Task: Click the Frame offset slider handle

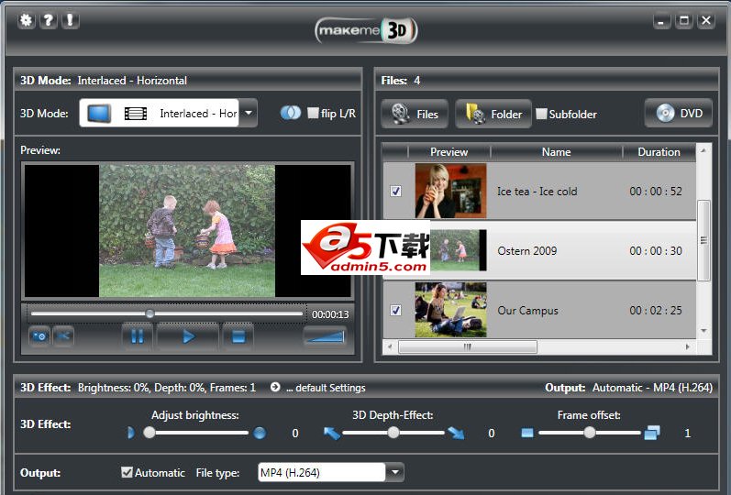Action: pos(590,433)
